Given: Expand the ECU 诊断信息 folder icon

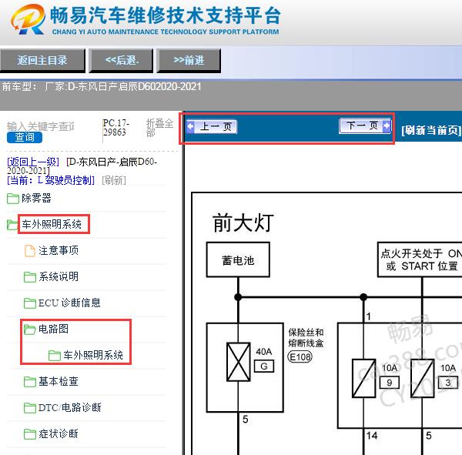Looking at the screenshot, I should (x=30, y=303).
